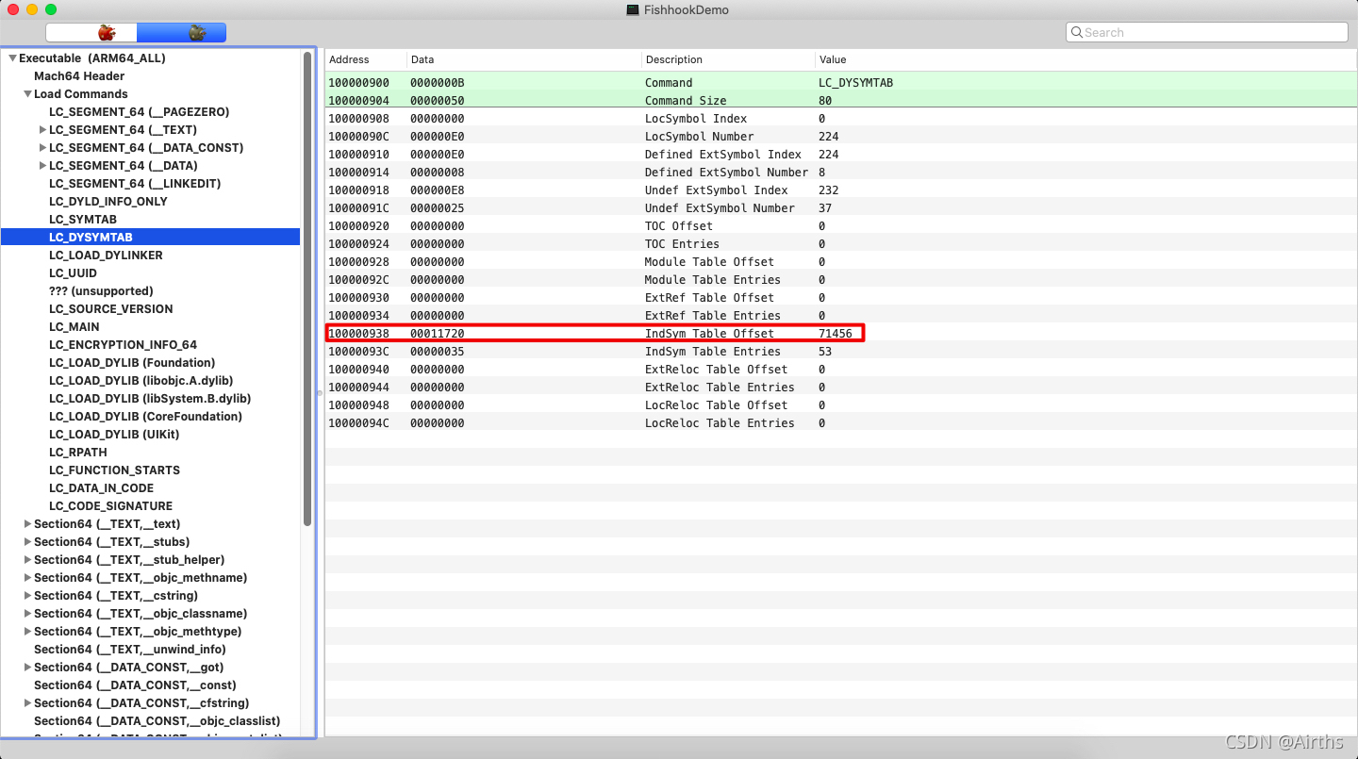Open LC_CODE_SIGNATURE load command

point(110,506)
